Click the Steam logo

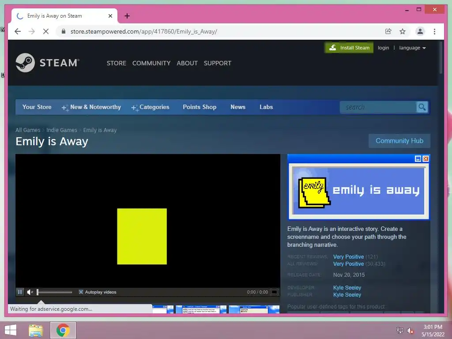pyautogui.click(x=48, y=63)
